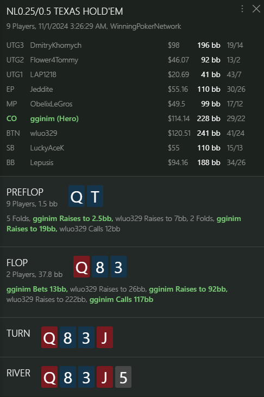Viewport: 264px width, 397px height.
Task: Click 'gginim Calls 117bb' action text
Action: point(121,300)
